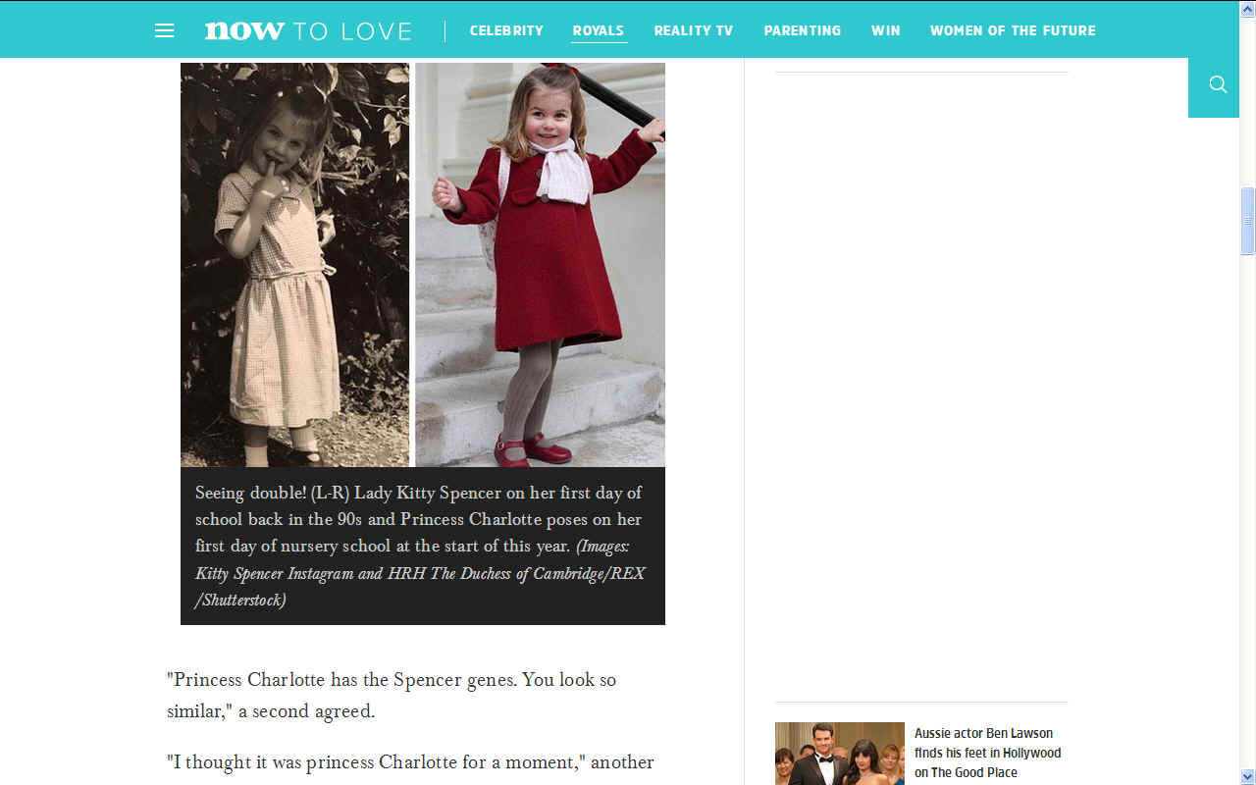Click the Spencer genes quote paragraph
Screen dimensions: 1256x785
tap(392, 695)
